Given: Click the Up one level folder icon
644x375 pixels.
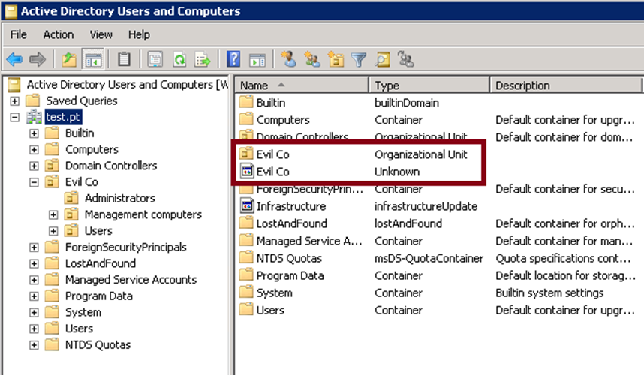Looking at the screenshot, I should pos(69,59).
